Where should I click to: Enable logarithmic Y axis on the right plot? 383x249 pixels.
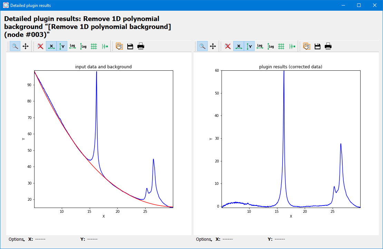coord(271,46)
